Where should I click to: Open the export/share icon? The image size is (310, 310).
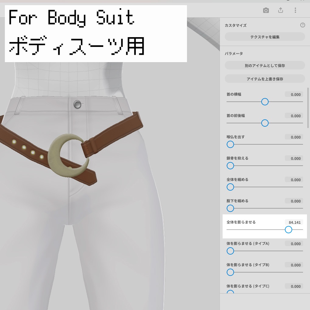click(280, 10)
